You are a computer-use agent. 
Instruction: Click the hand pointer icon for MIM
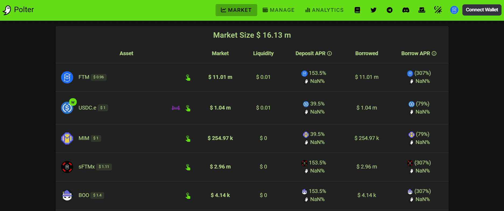click(x=188, y=139)
